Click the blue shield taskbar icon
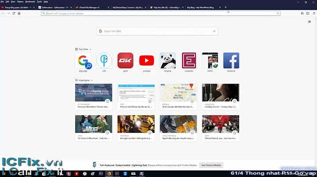317x177 pixels. pos(125,173)
